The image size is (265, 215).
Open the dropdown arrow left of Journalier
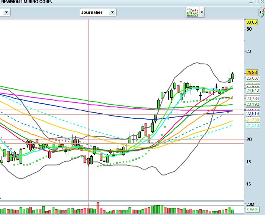(x=7, y=12)
